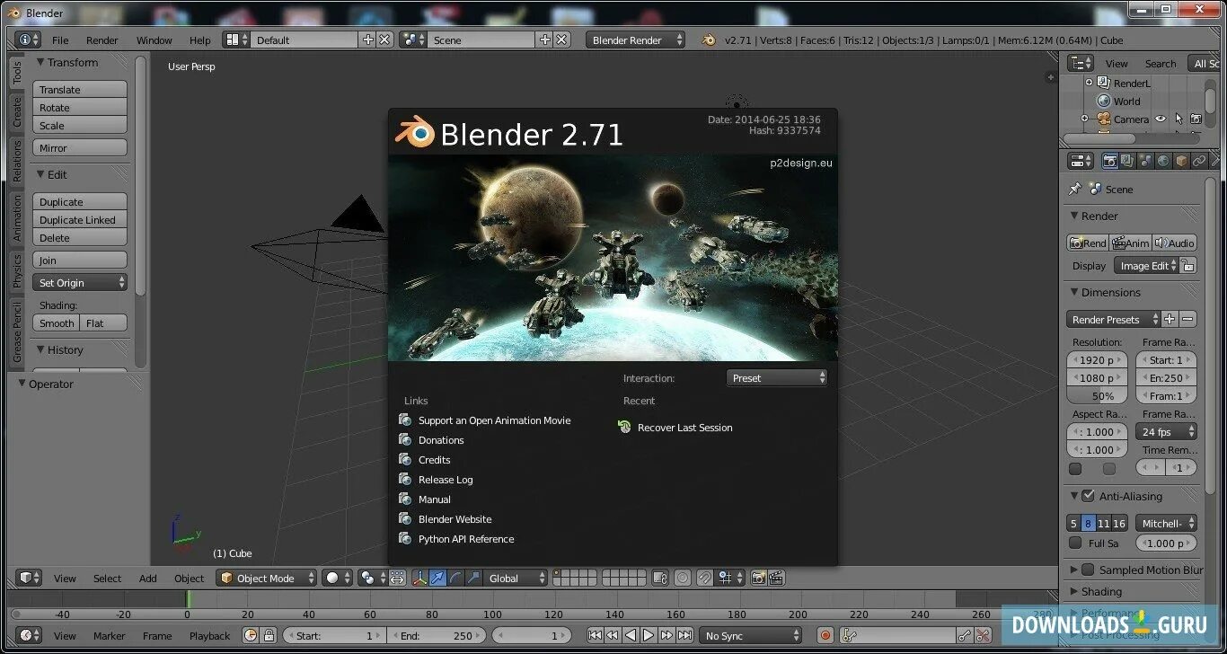Toggle proportional editing mode
The height and width of the screenshot is (654, 1227).
(683, 578)
